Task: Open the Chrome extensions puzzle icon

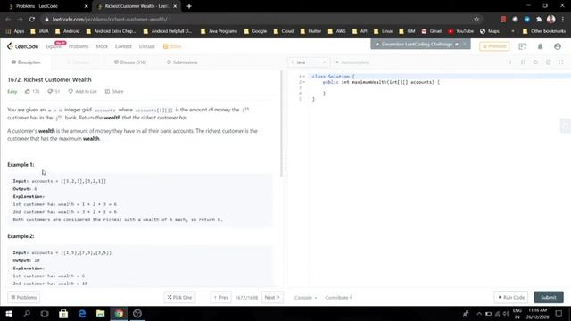Action: click(x=539, y=20)
